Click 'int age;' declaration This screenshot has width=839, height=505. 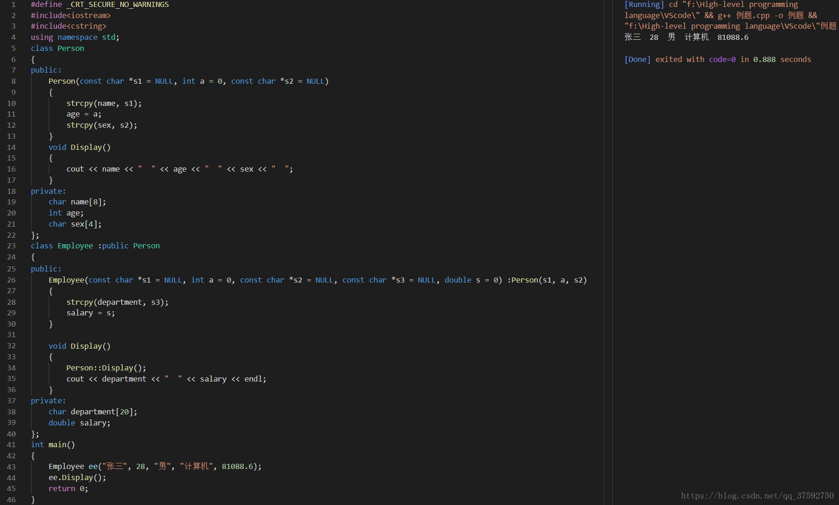pos(66,213)
